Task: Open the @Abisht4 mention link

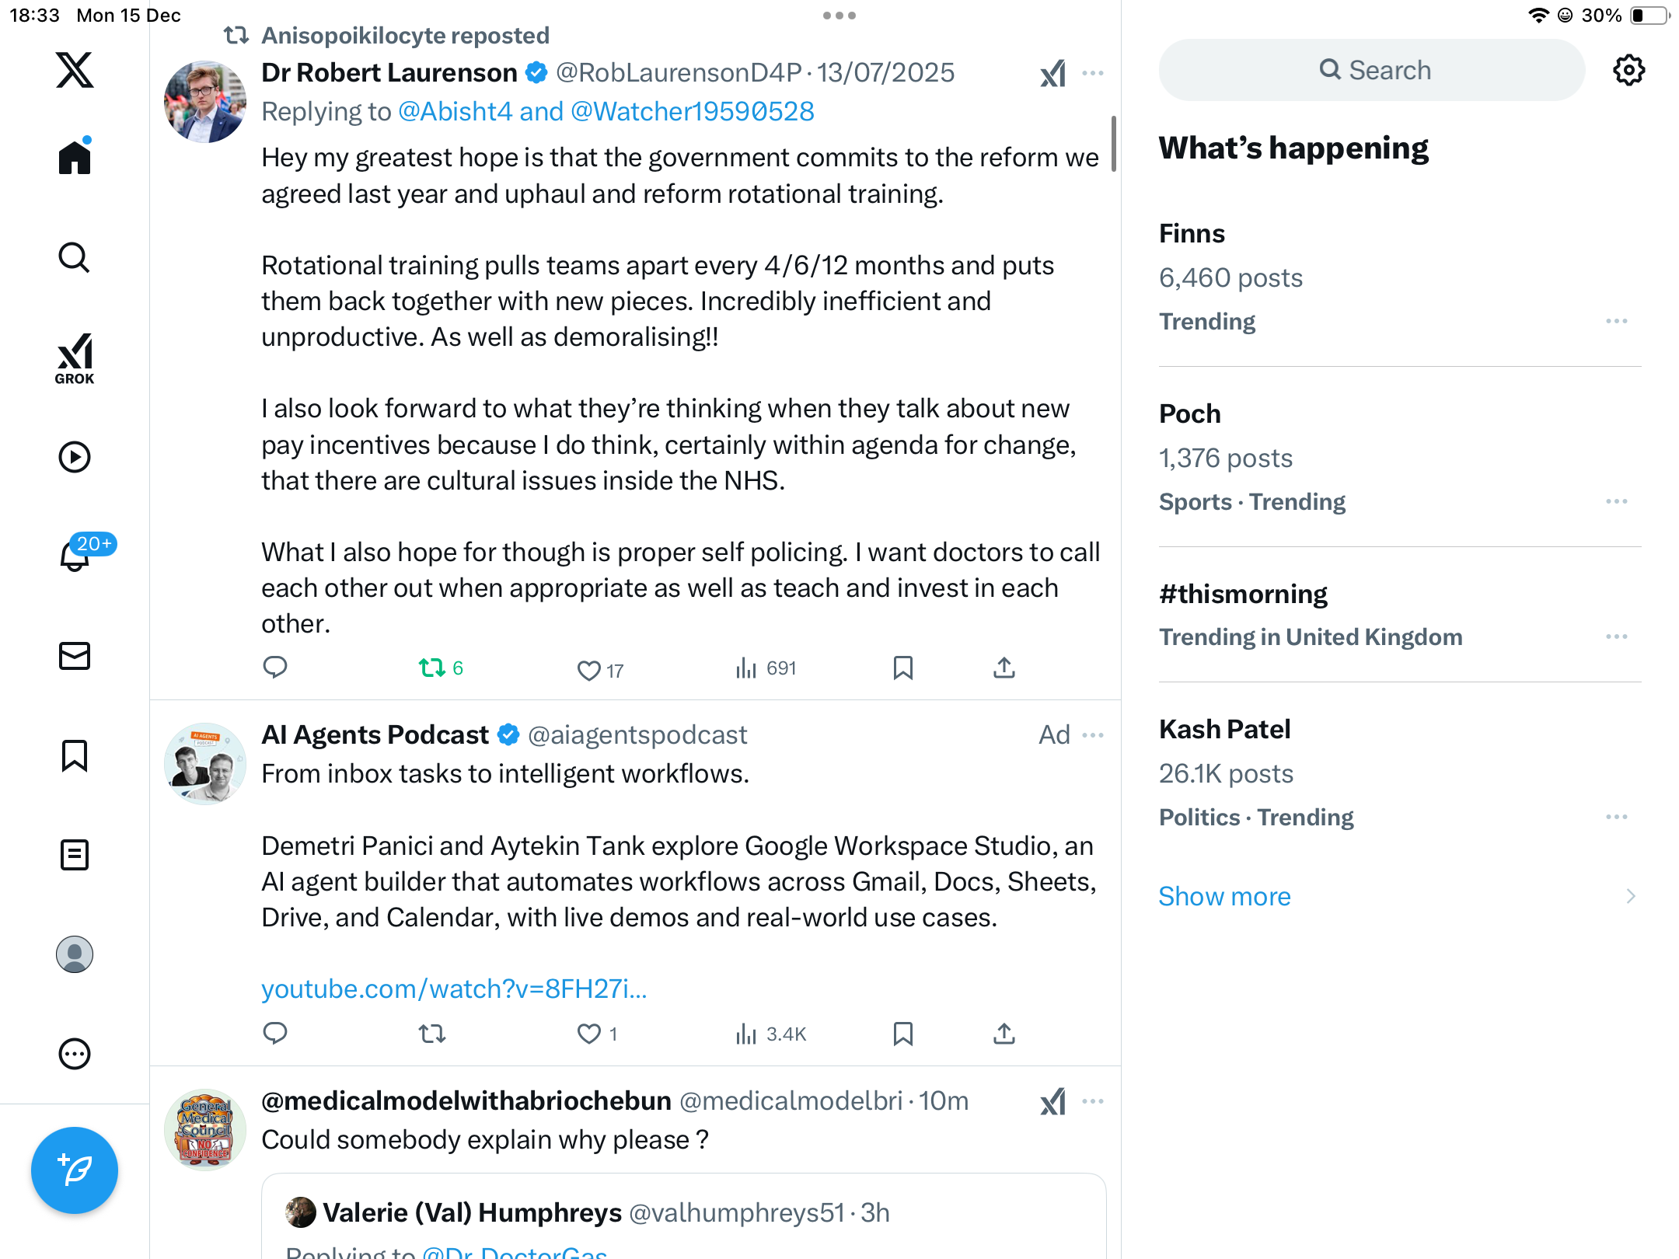Action: coord(456,112)
